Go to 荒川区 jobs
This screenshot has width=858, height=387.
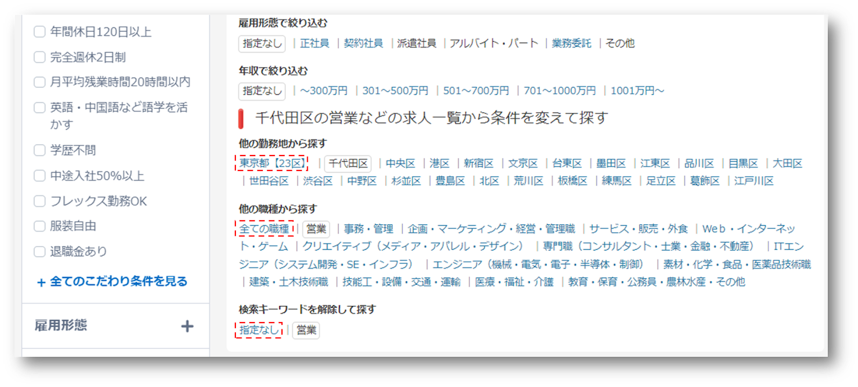coord(528,181)
